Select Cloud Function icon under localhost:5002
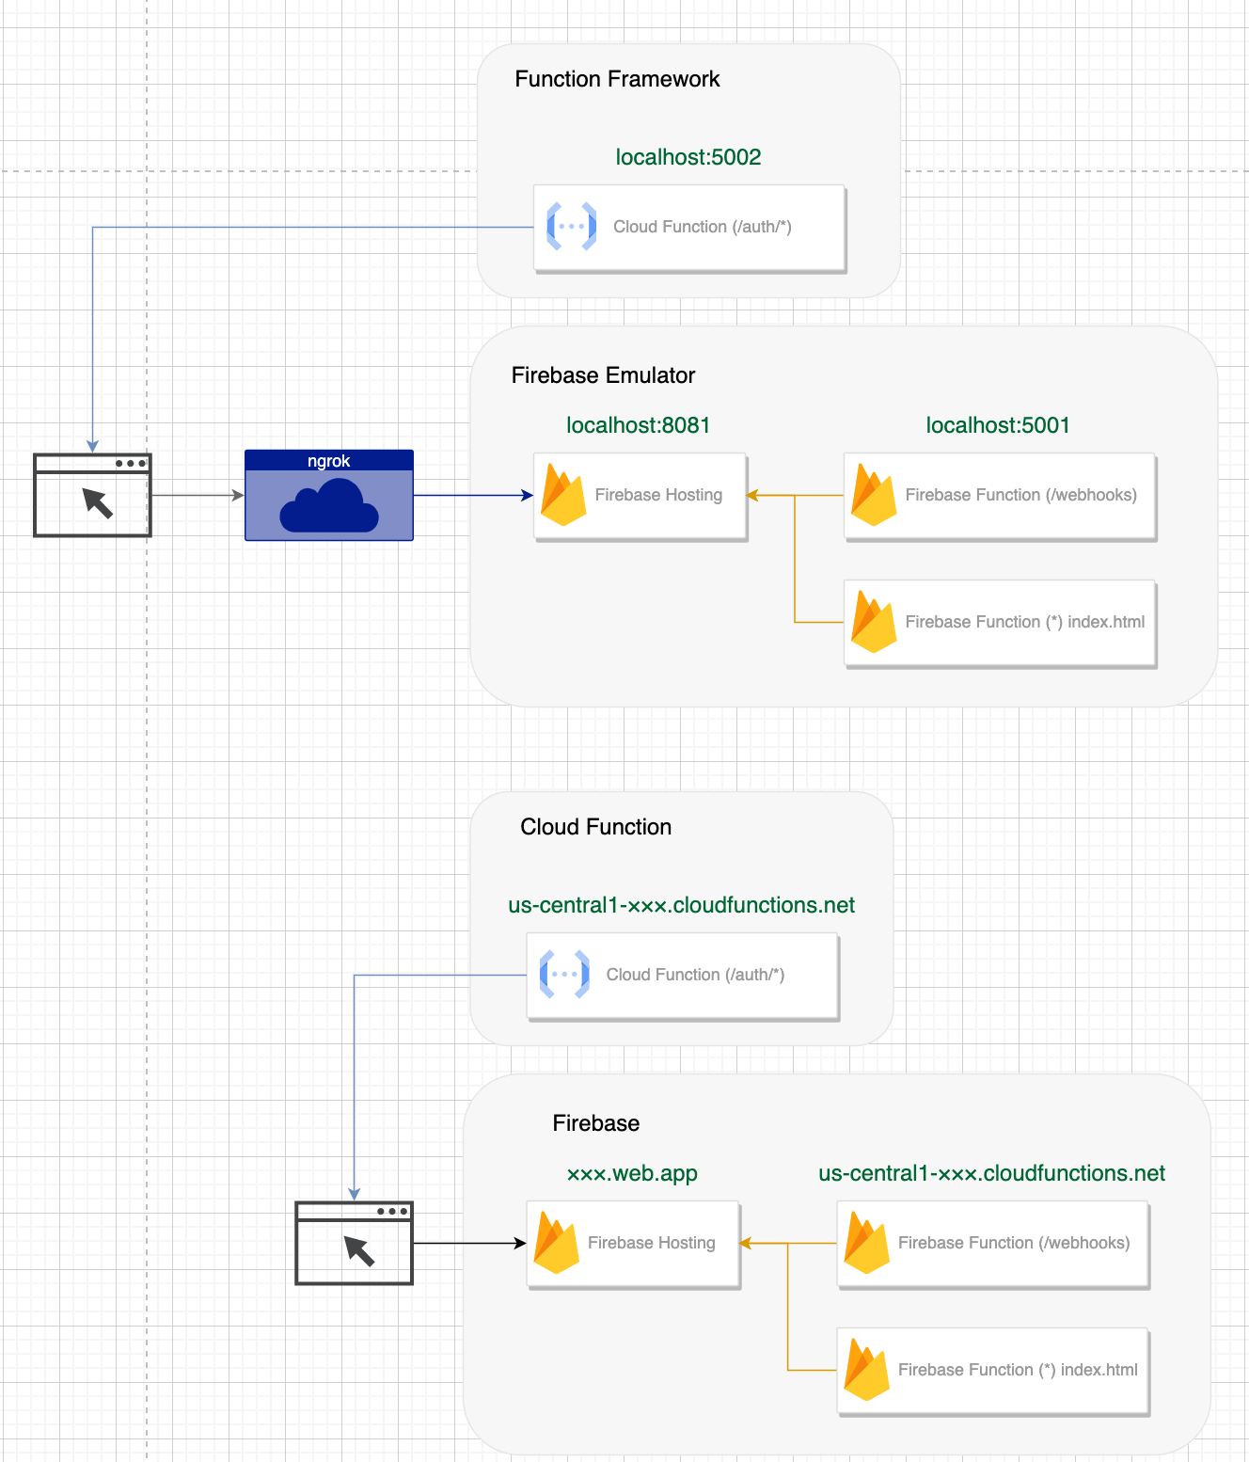Viewport: 1249px width, 1462px height. (572, 227)
